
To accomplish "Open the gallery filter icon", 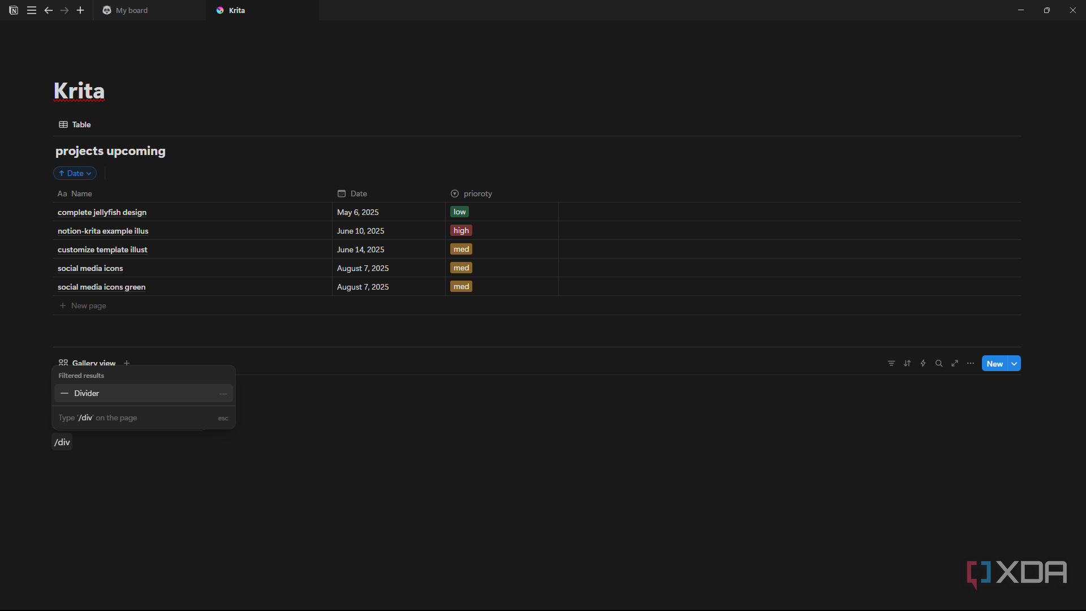I will (x=891, y=363).
